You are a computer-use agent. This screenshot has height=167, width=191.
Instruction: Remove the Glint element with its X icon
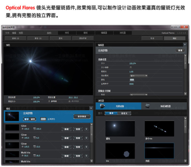(x=86, y=129)
